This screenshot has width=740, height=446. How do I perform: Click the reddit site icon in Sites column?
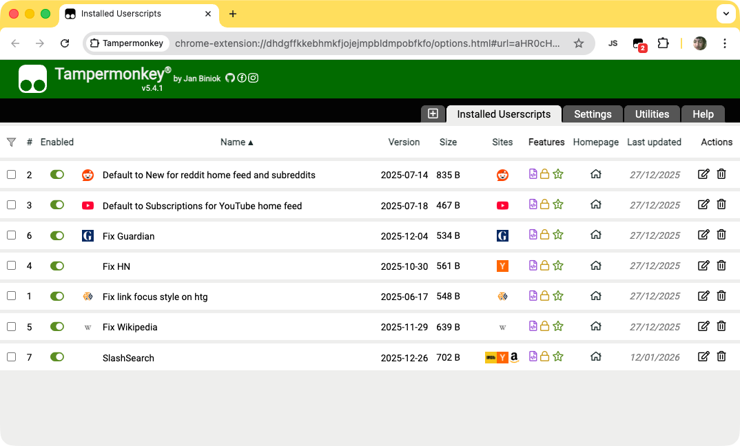coord(502,175)
